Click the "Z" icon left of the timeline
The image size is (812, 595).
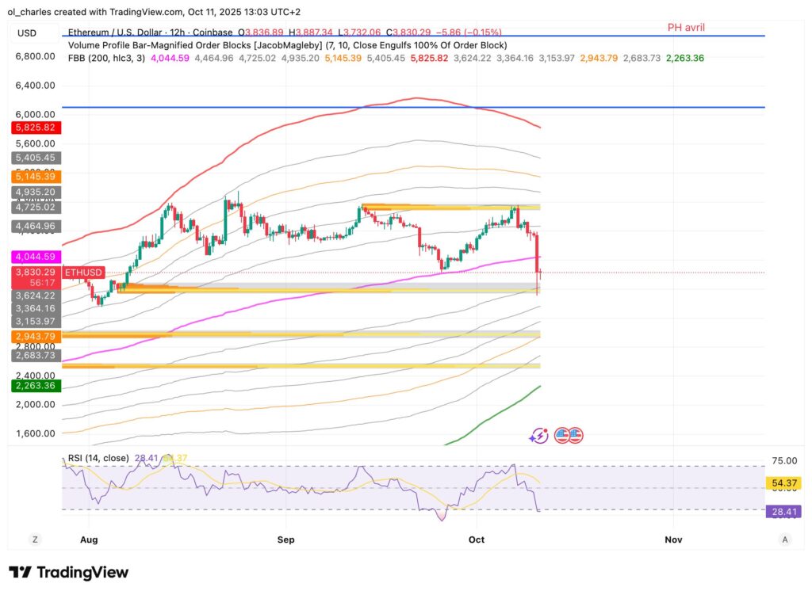pyautogui.click(x=34, y=539)
